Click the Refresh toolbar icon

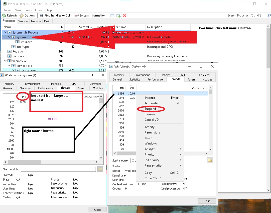click(x=4, y=15)
